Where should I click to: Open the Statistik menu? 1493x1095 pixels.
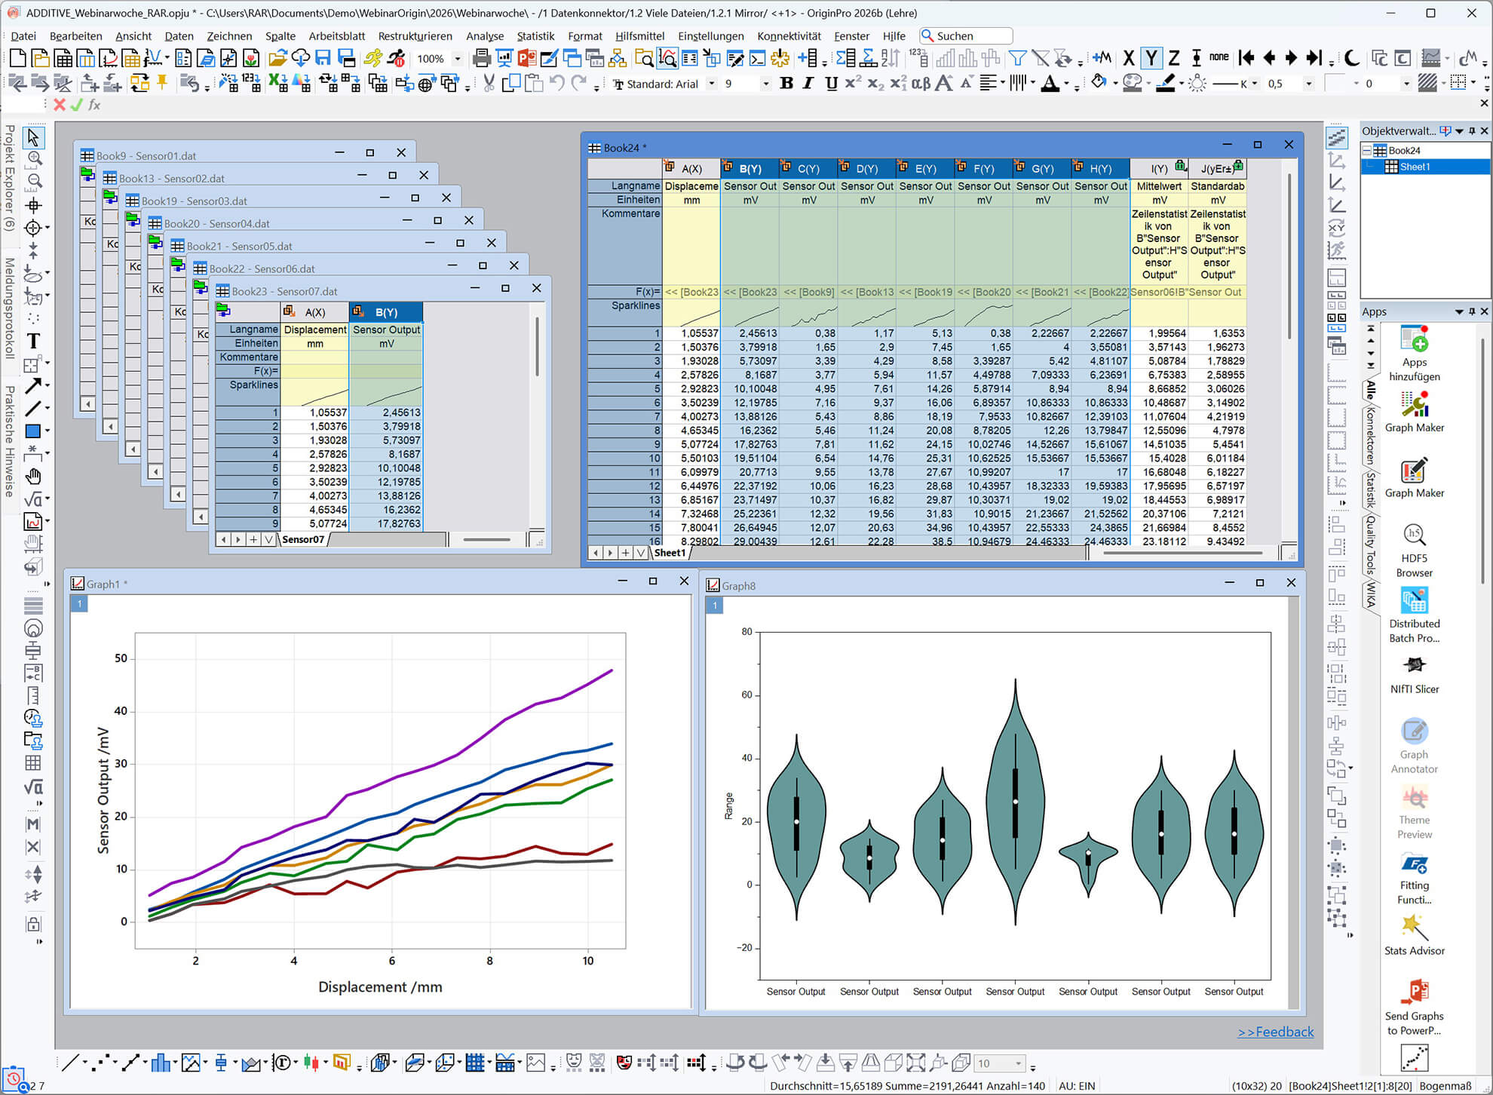pyautogui.click(x=535, y=35)
